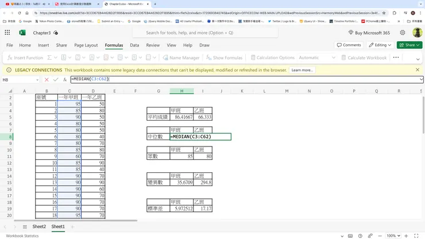Click the fx icon beside the formula bar
The width and height of the screenshot is (425, 239).
[65, 79]
